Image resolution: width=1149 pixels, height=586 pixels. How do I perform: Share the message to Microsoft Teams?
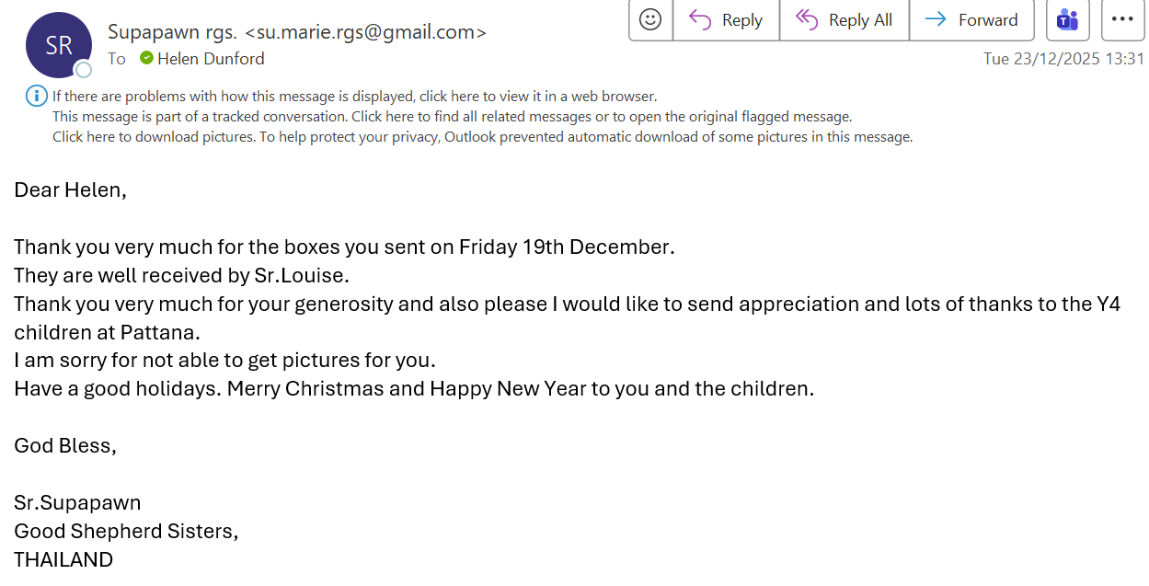pos(1067,20)
